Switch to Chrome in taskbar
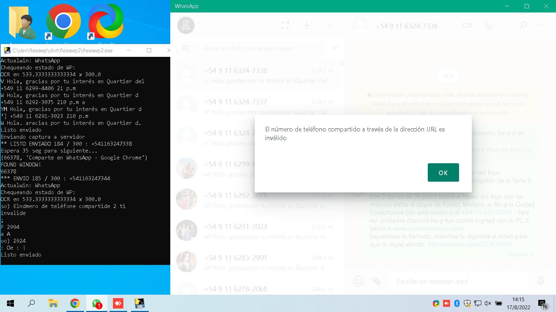556x312 pixels. [75, 304]
